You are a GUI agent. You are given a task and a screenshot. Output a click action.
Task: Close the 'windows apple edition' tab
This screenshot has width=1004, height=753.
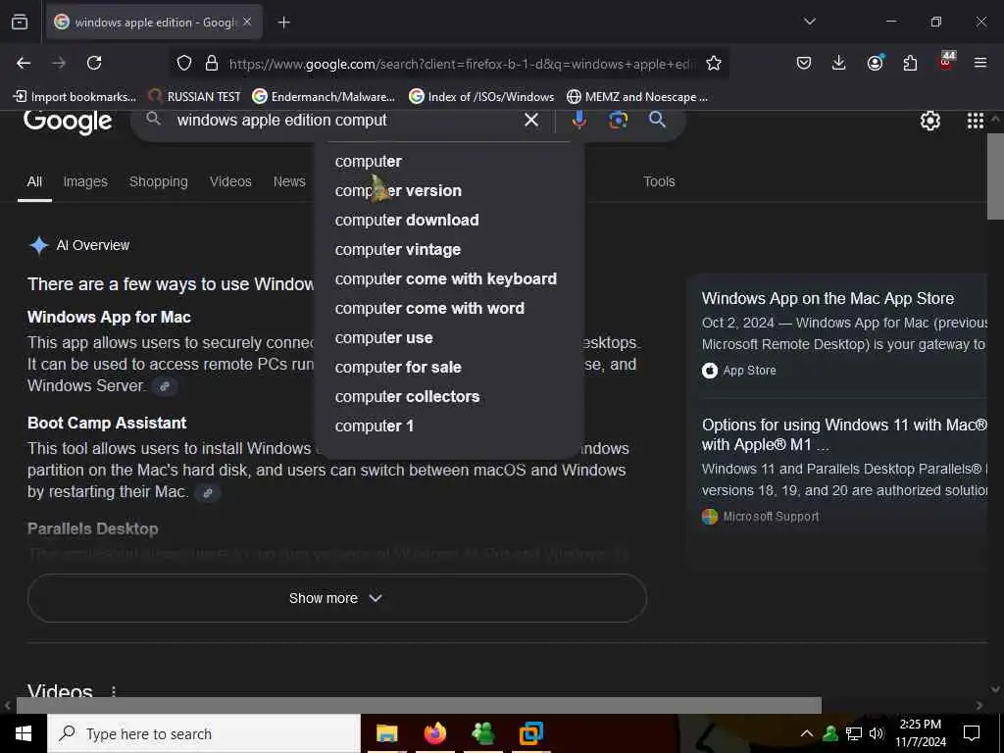click(247, 22)
